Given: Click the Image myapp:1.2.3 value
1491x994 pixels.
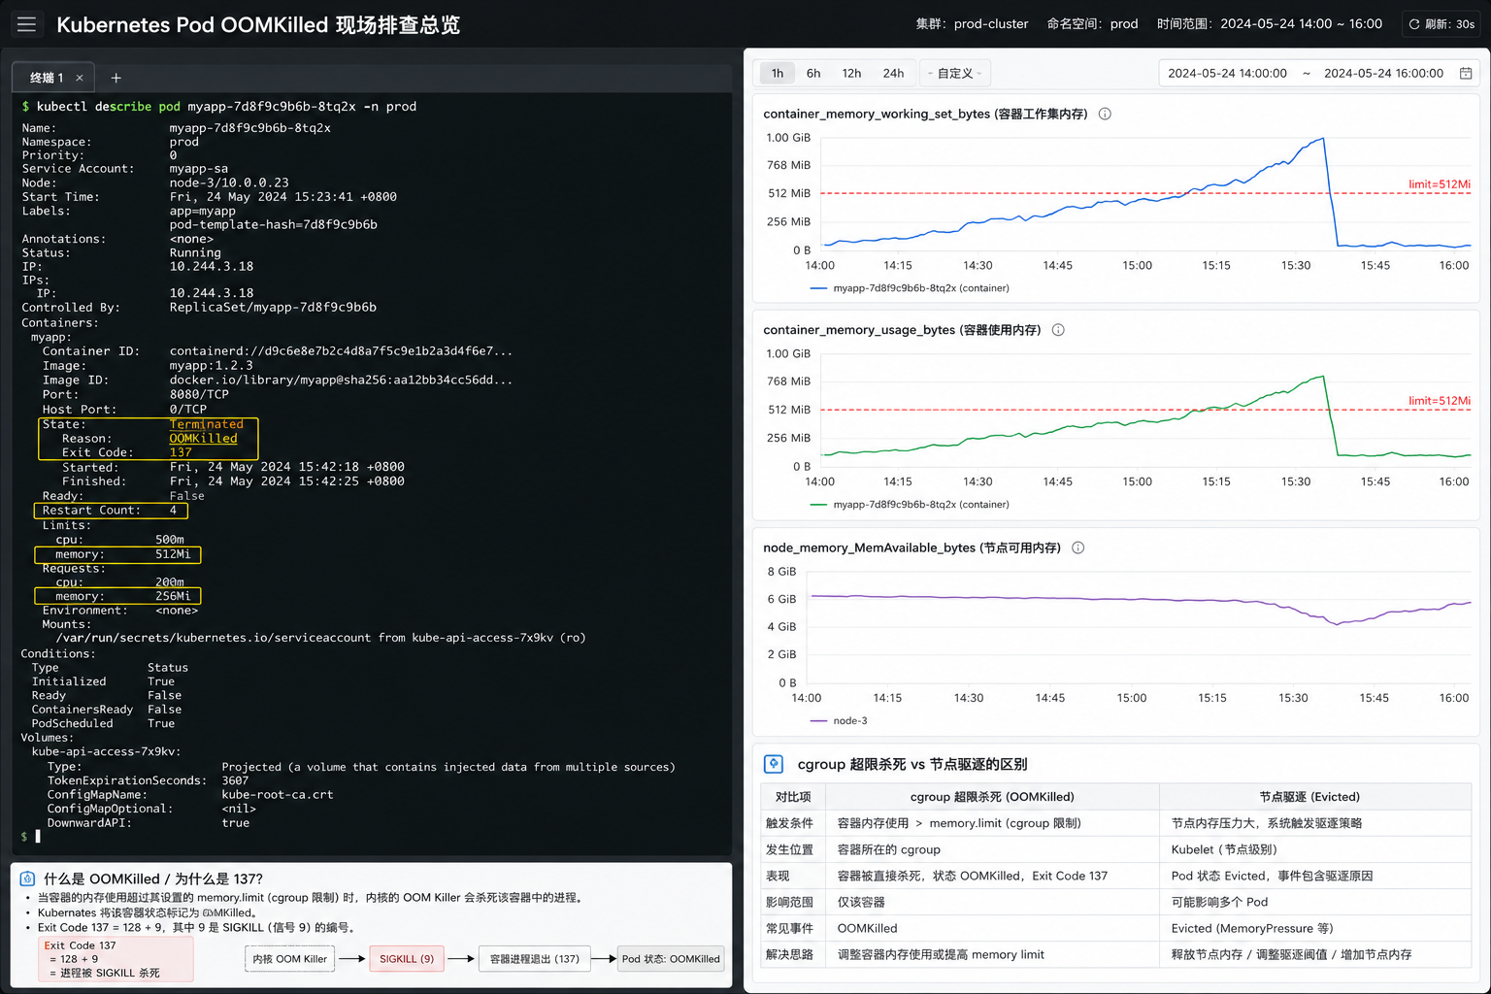Looking at the screenshot, I should click(x=211, y=366).
